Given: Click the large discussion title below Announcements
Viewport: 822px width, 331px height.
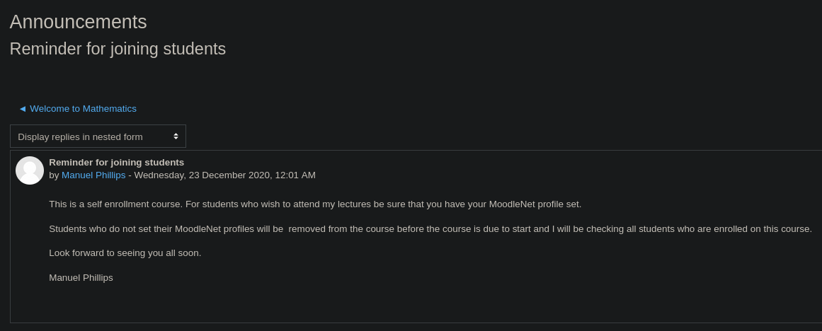Looking at the screenshot, I should (x=118, y=49).
